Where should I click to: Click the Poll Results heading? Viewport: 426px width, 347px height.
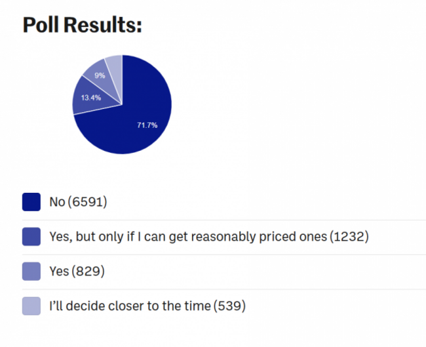pyautogui.click(x=82, y=25)
